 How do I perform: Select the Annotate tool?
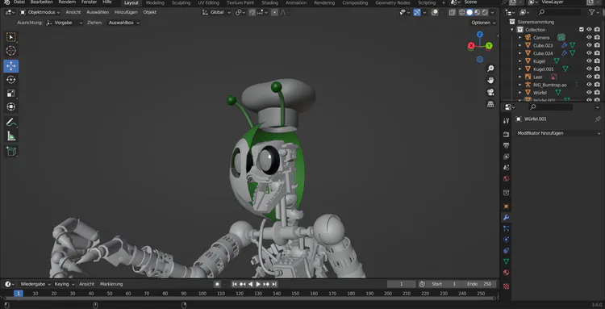click(10, 123)
